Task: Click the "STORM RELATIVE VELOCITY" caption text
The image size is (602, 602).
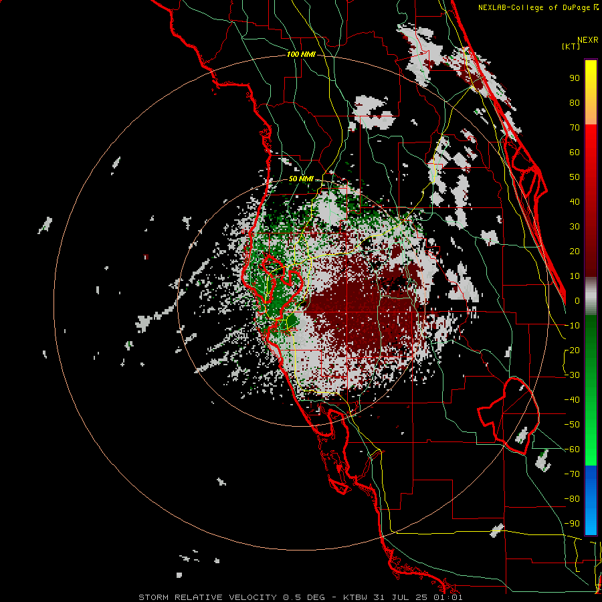Action: pyautogui.click(x=207, y=597)
